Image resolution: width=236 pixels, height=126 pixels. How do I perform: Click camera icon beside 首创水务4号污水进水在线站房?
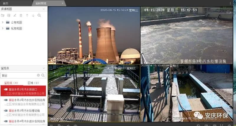(6, 121)
